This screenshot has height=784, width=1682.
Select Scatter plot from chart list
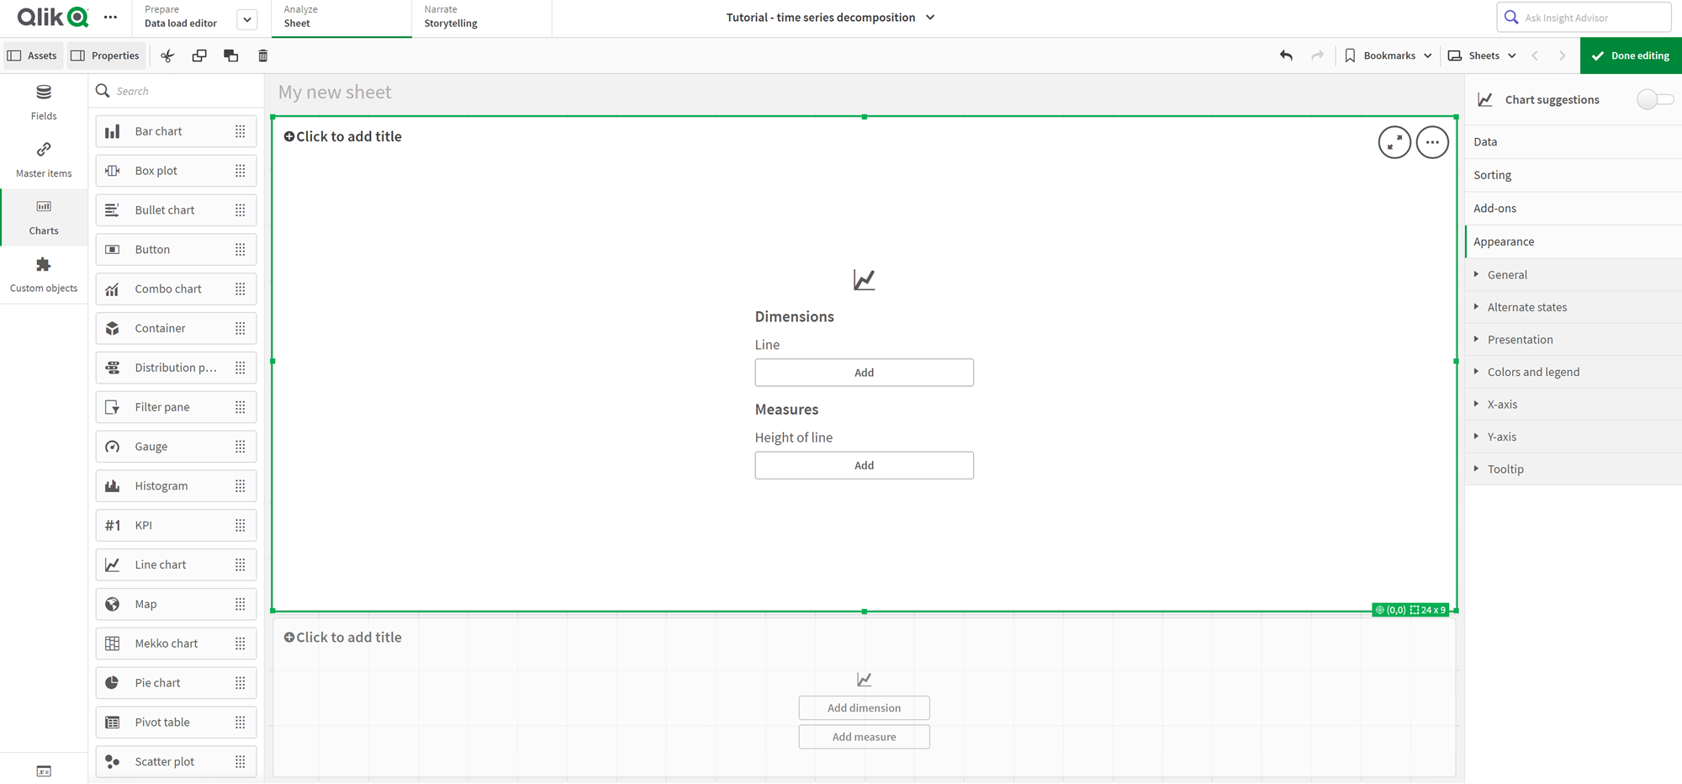click(176, 761)
